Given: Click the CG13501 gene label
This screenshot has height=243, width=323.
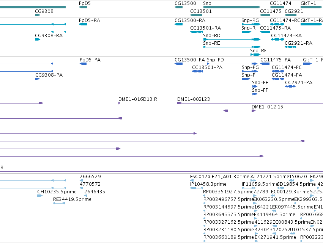Looking at the screenshot, I should [x=201, y=11].
